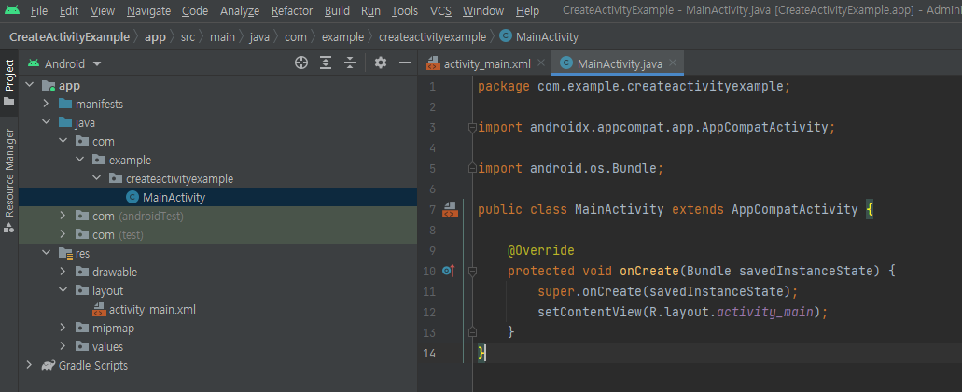The height and width of the screenshot is (392, 962).
Task: Click the @Override annotation
Action: (x=540, y=250)
